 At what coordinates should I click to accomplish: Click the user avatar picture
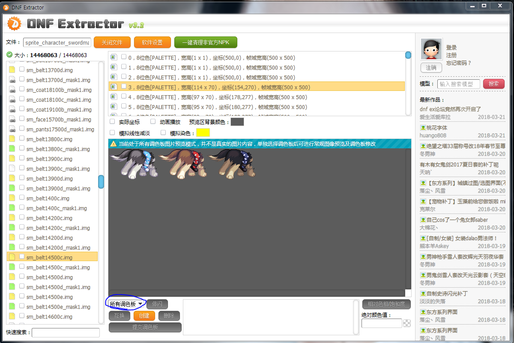tap(431, 49)
